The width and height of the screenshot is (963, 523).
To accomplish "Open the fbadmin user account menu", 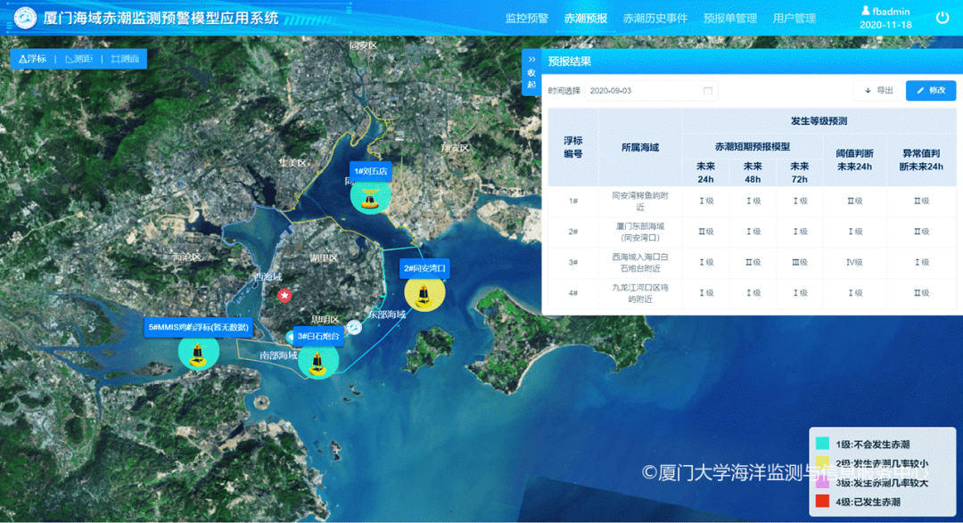I will coord(885,11).
